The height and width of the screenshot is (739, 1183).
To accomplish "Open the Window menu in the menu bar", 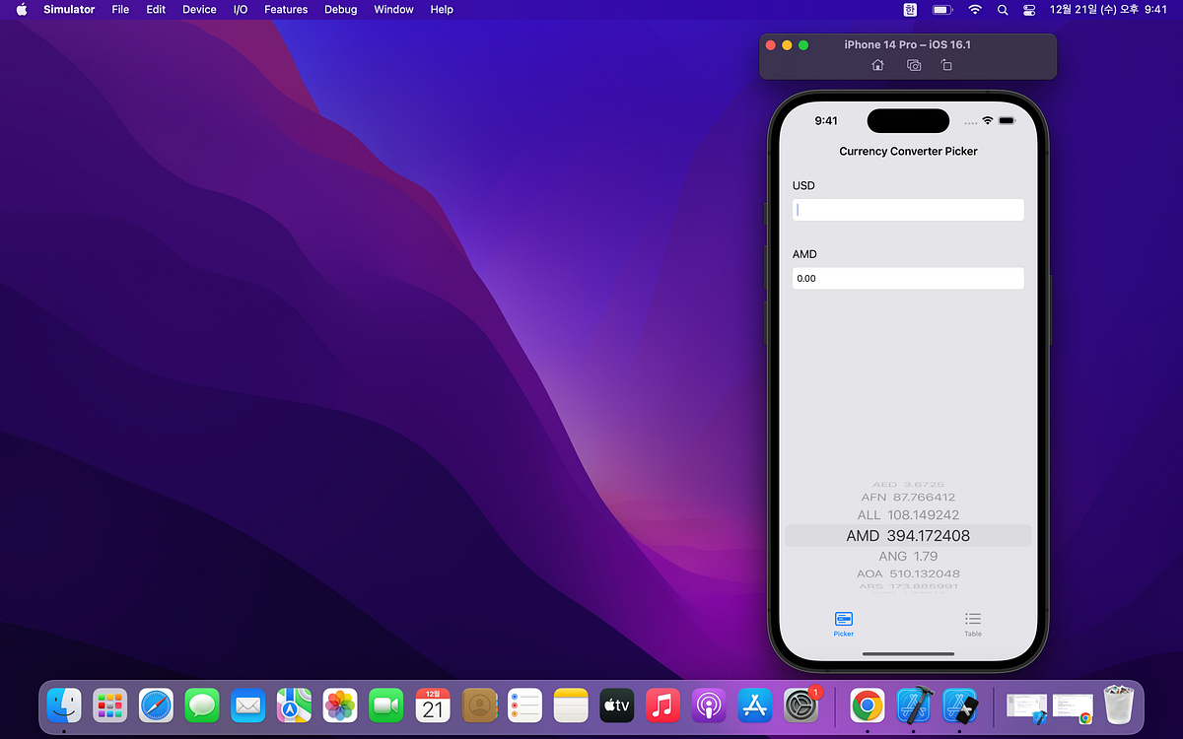I will click(393, 10).
